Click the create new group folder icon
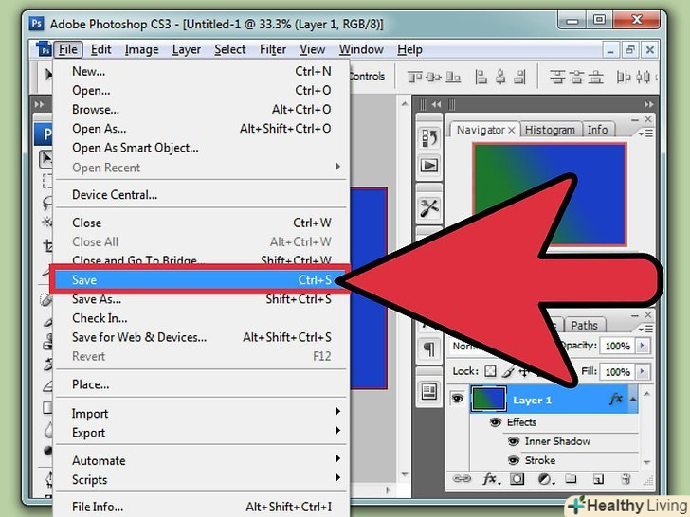The image size is (690, 517). click(571, 478)
